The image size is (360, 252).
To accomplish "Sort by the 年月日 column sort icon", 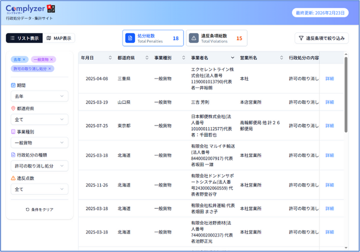I will pyautogui.click(x=110, y=58).
